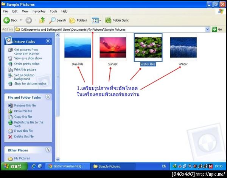Click the 19:36 system clock
The width and height of the screenshot is (227, 178).
pos(218,166)
